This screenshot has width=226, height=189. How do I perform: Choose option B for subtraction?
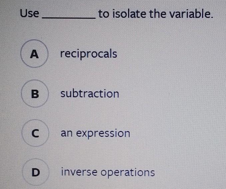point(35,94)
